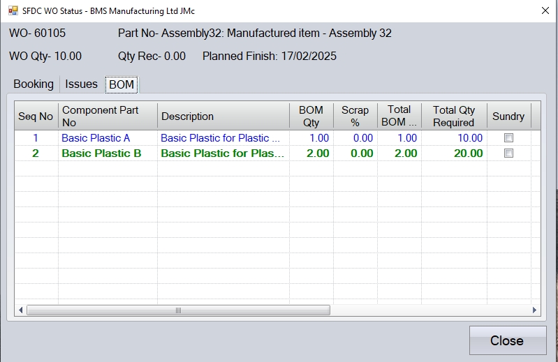Viewport: 558px width, 362px height.
Task: Click the left arrow of horizontal scrollbar
Action: pos(21,310)
